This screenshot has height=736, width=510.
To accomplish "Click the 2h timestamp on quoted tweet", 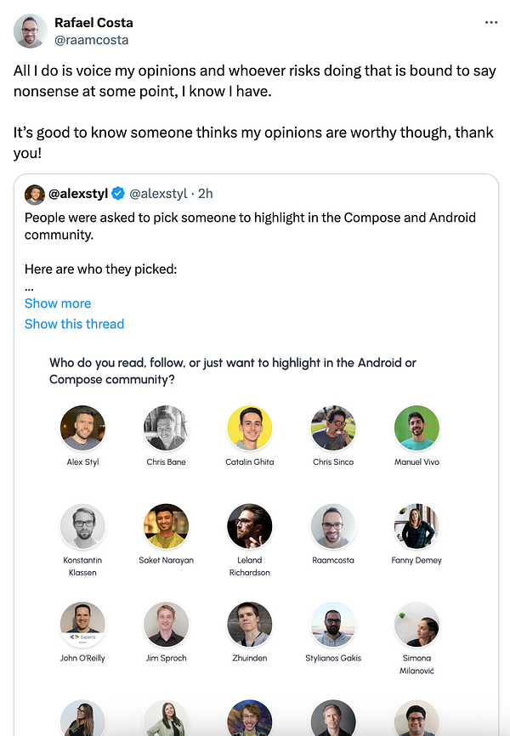I will 204,195.
